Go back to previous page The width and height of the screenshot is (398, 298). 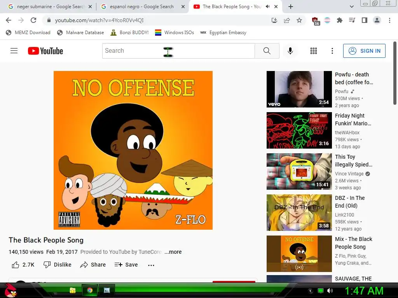[9, 20]
